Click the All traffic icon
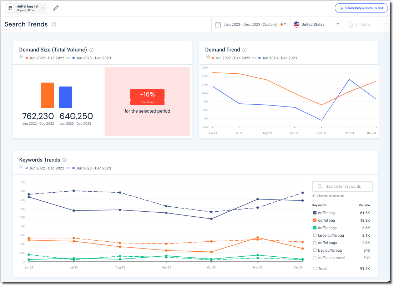The image size is (394, 286). [x=349, y=24]
